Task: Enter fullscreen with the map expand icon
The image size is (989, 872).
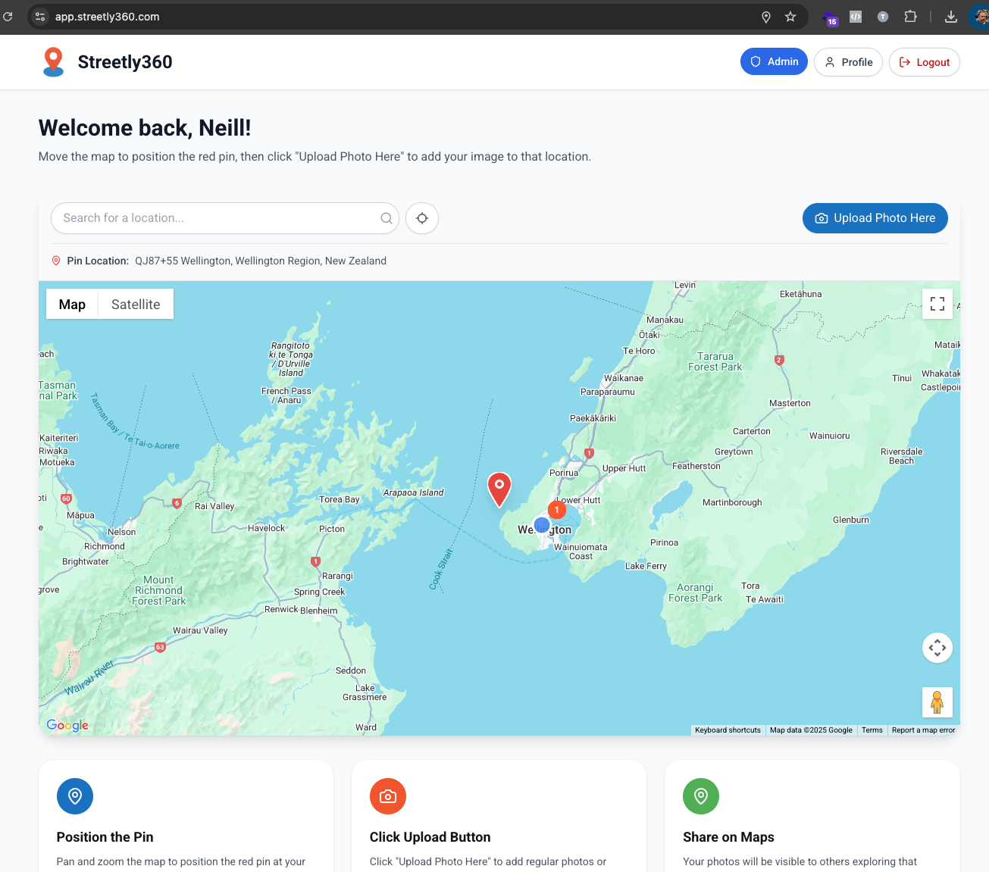Action: click(937, 304)
